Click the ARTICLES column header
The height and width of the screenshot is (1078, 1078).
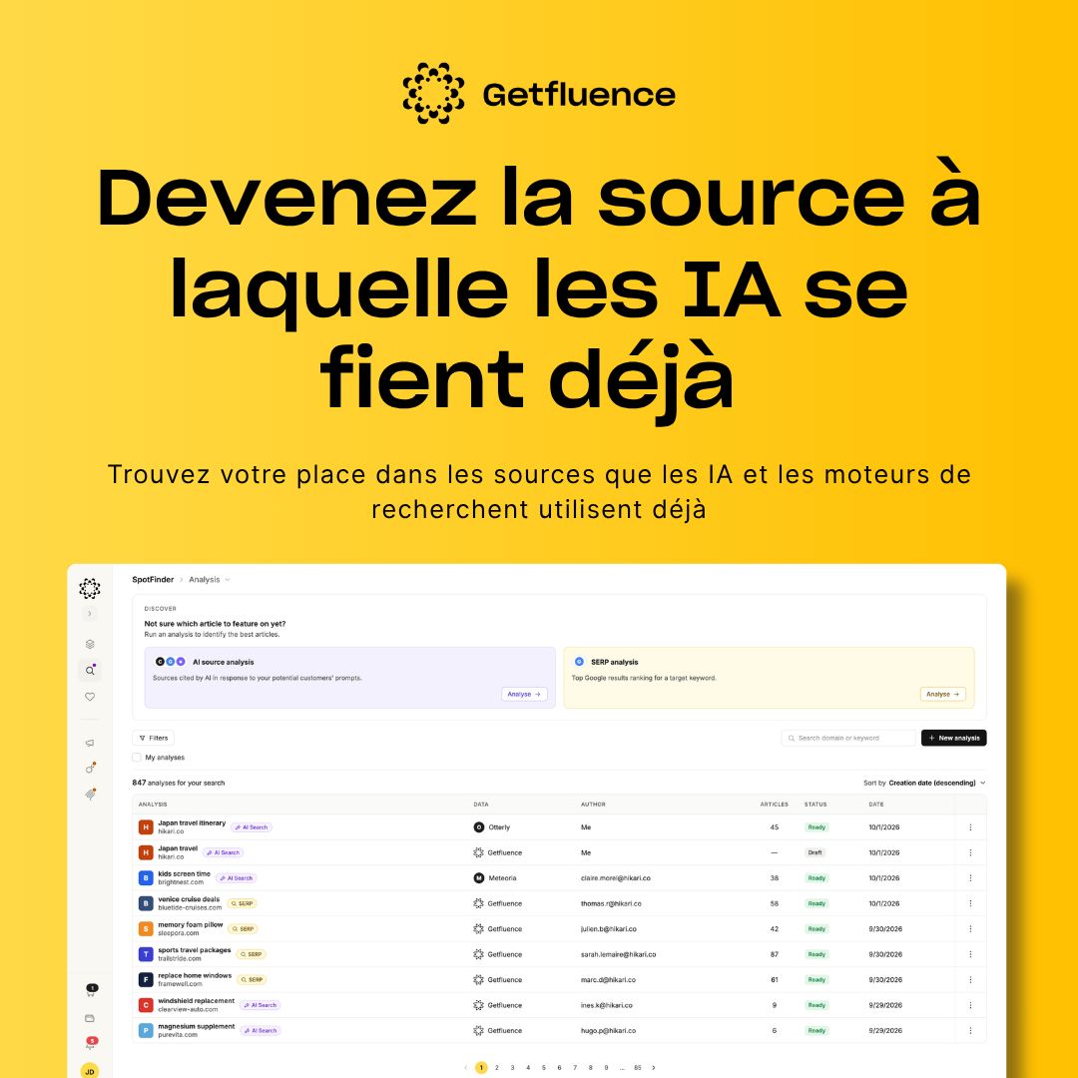(x=775, y=805)
